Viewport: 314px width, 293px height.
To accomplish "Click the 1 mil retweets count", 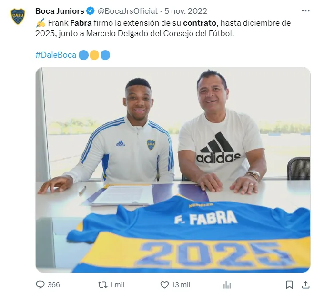I will pyautogui.click(x=117, y=284).
